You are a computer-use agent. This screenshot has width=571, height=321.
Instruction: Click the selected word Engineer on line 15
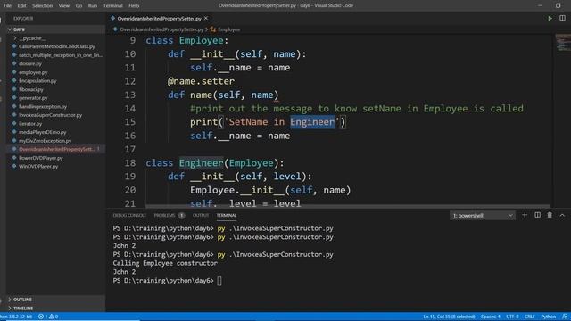pyautogui.click(x=312, y=122)
